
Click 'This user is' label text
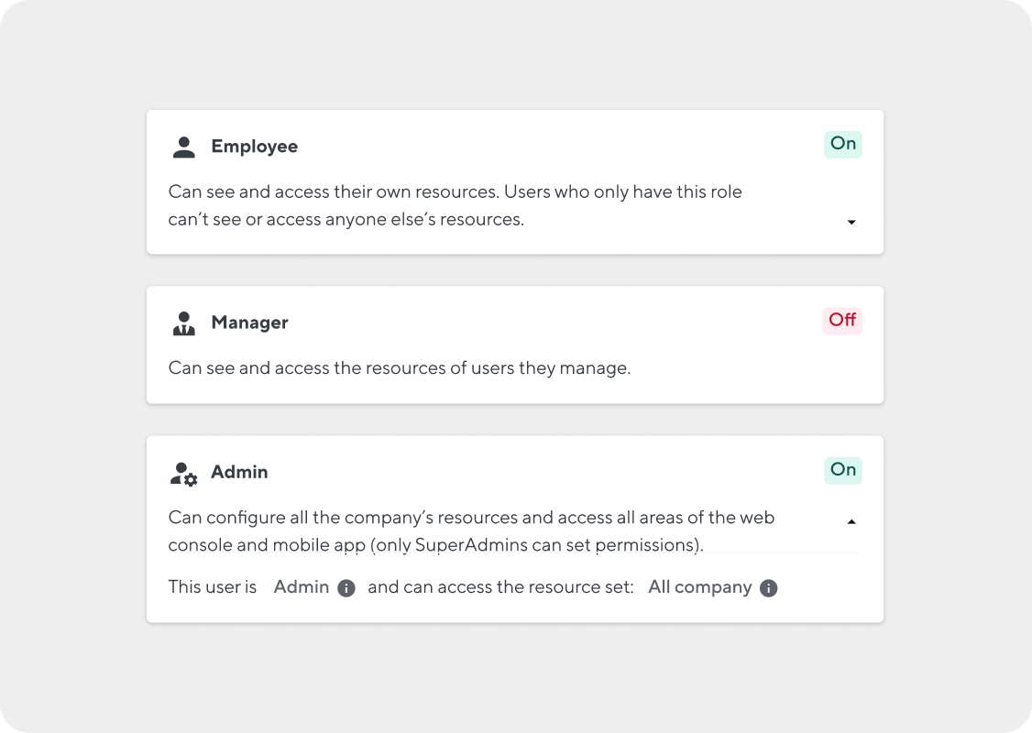(x=212, y=587)
